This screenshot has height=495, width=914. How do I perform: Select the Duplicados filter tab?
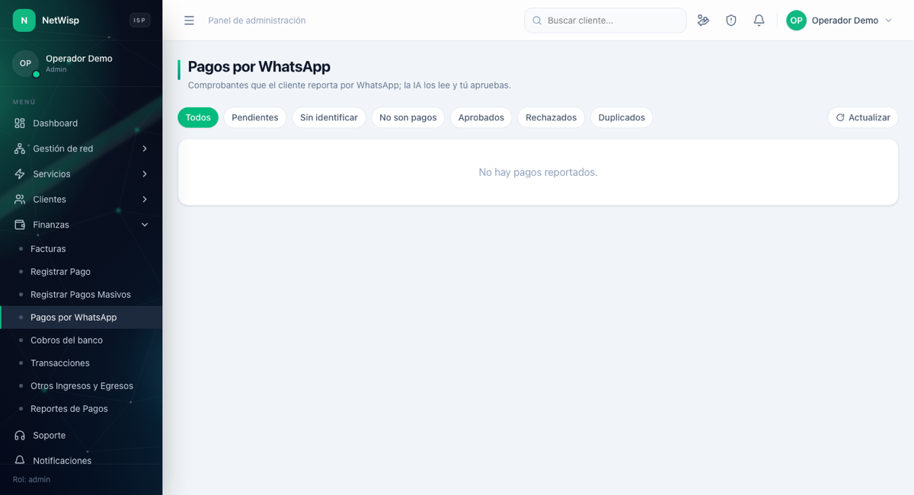[x=622, y=117]
